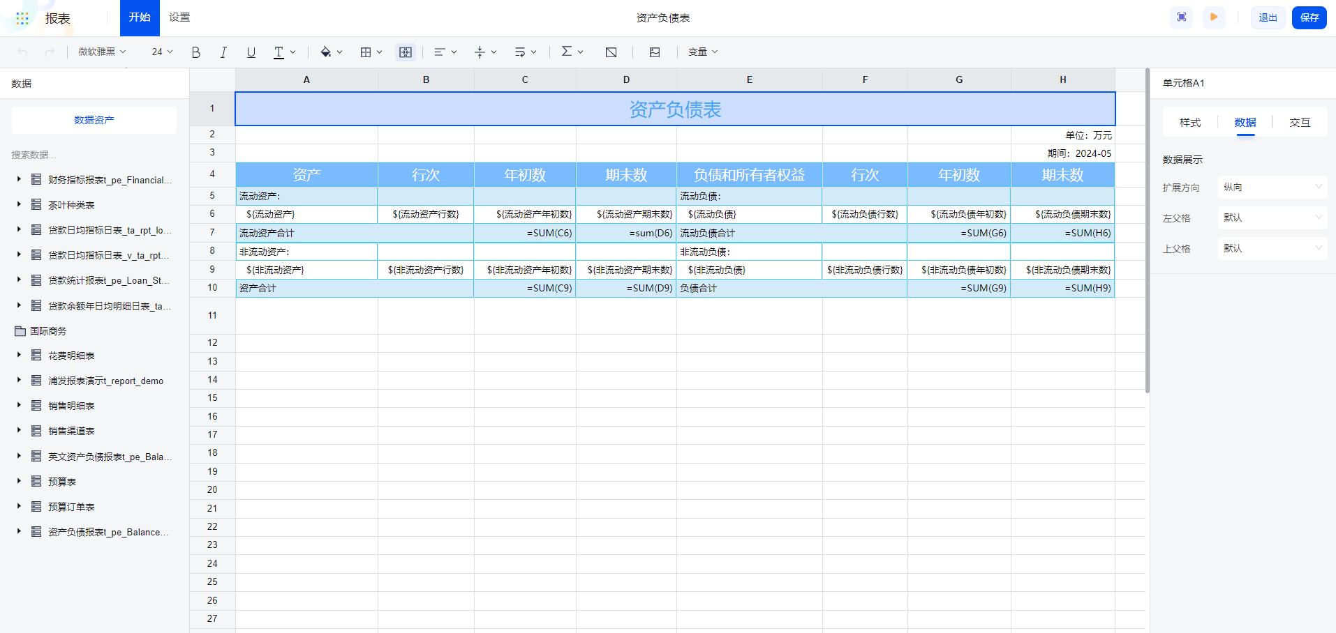The width and height of the screenshot is (1336, 633).
Task: Select row header 7
Action: (212, 232)
